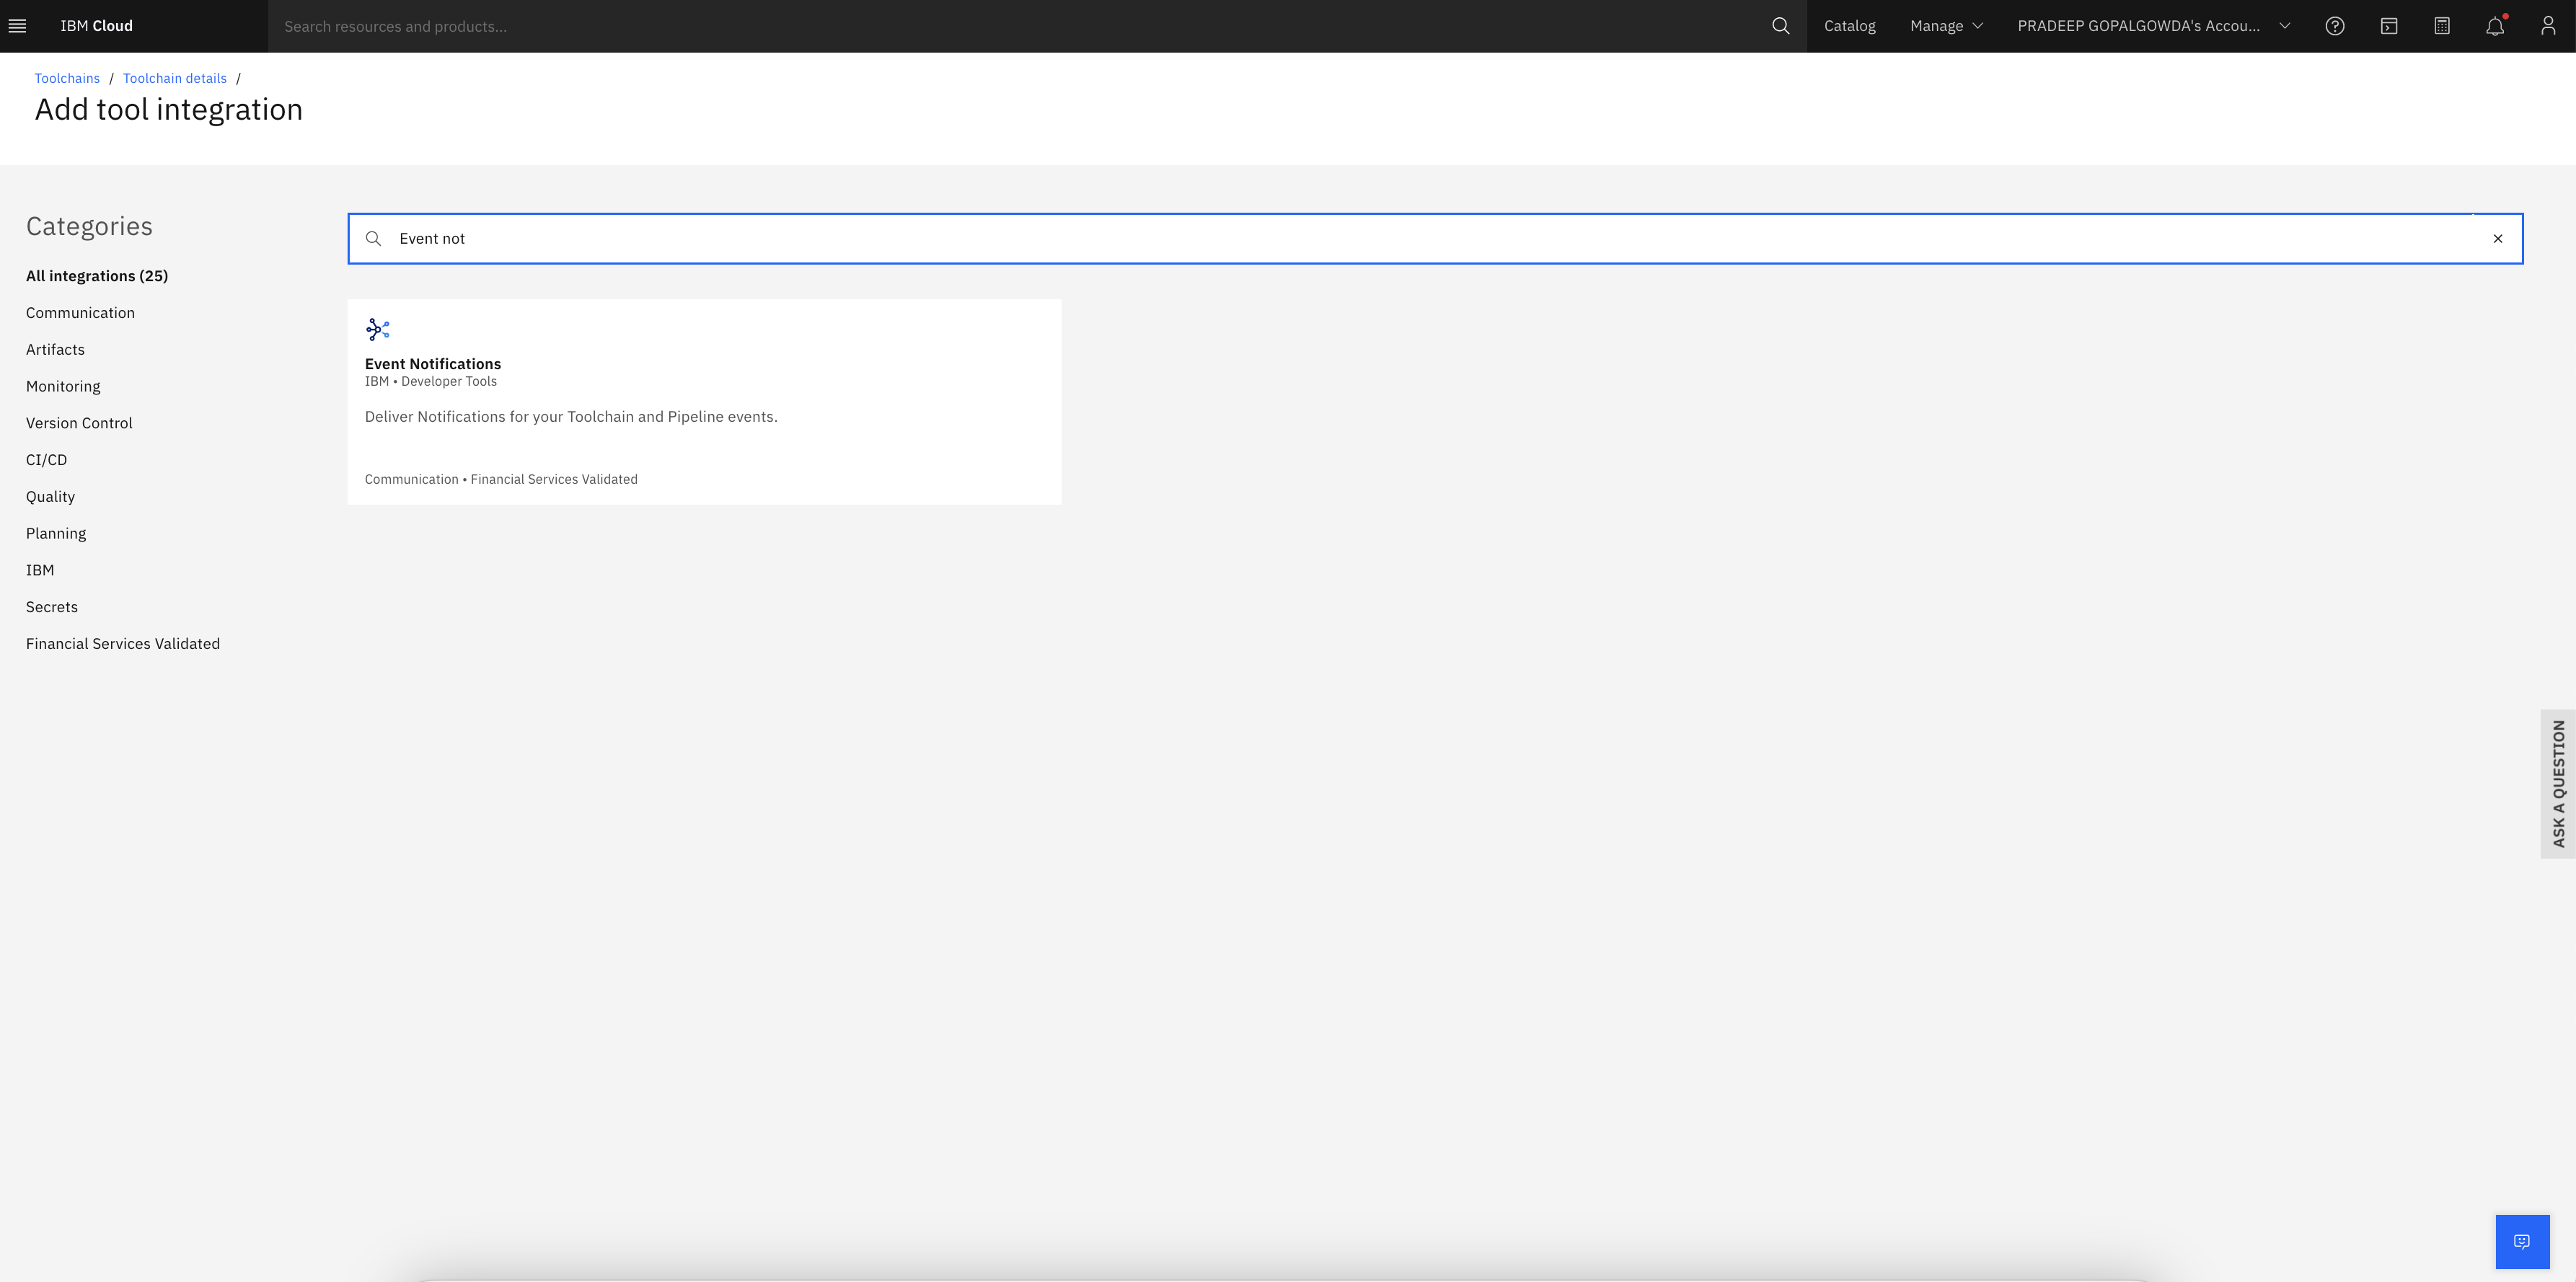Select the Event Notifications integration card

(x=704, y=401)
